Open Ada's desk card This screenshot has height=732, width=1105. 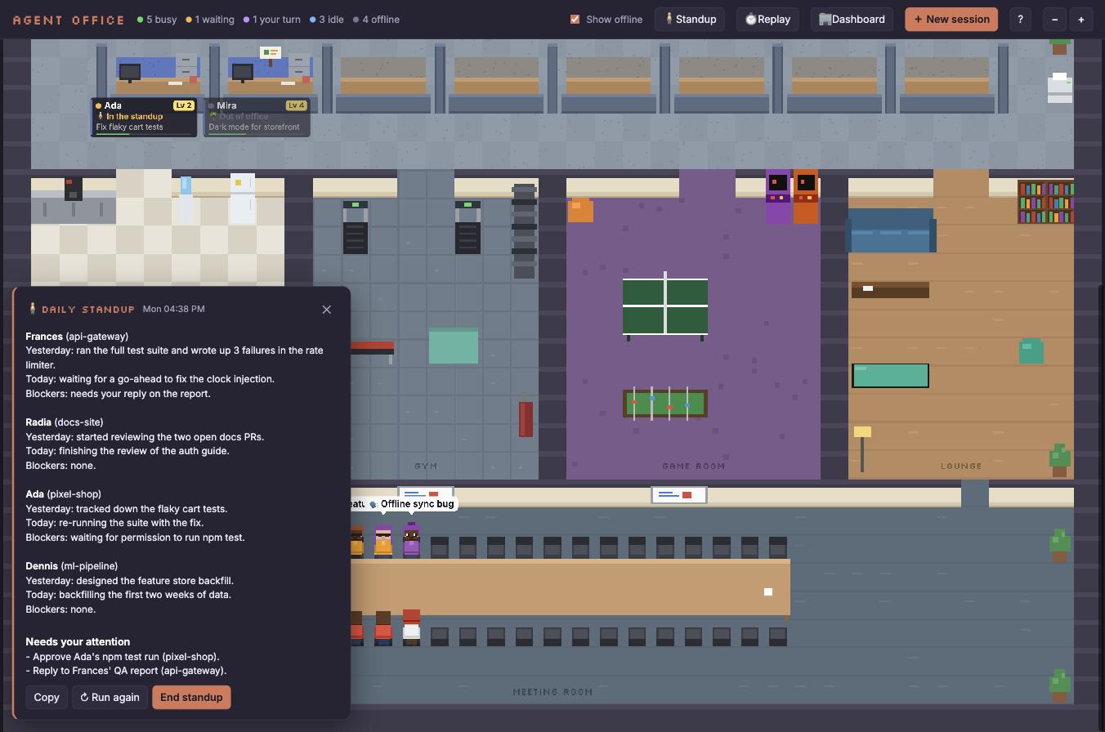pyautogui.click(x=144, y=117)
